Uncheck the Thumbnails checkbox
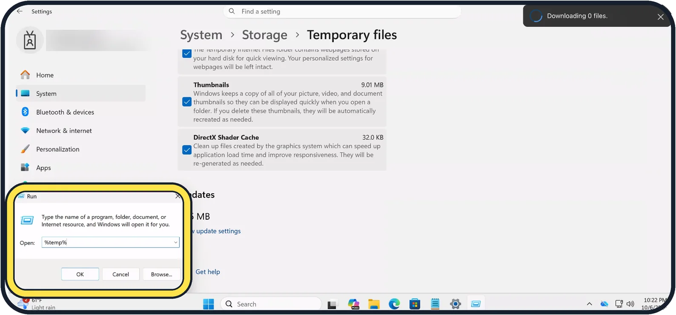The width and height of the screenshot is (676, 315). tap(187, 102)
